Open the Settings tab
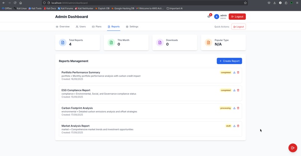 [132, 26]
